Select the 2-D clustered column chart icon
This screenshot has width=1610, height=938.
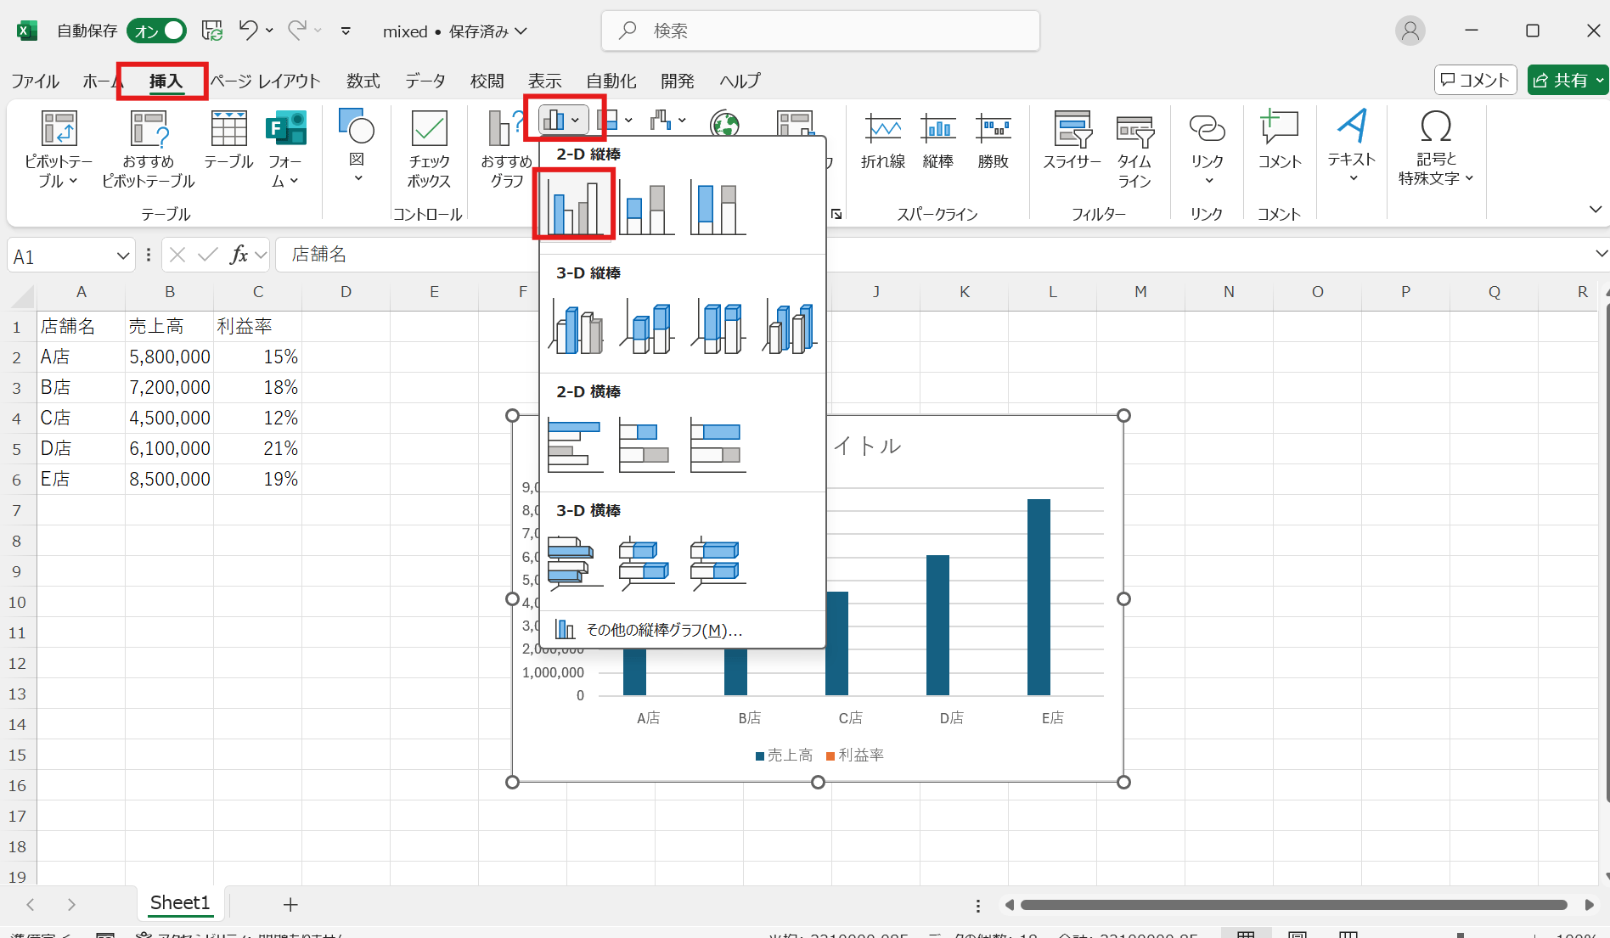click(575, 205)
